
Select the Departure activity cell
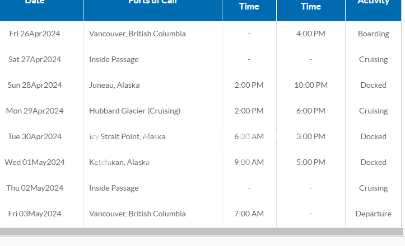click(373, 214)
